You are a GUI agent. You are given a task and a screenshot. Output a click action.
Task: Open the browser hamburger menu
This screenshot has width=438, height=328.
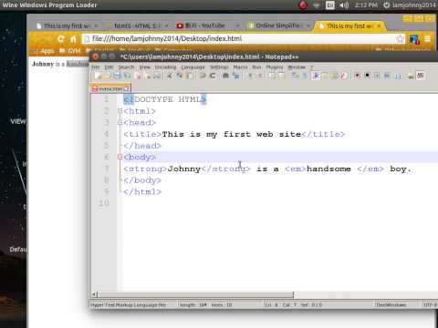427,39
